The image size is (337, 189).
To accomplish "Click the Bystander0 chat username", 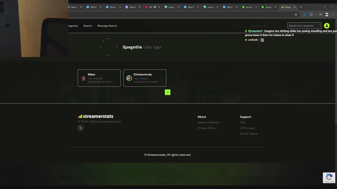I will pos(255,31).
